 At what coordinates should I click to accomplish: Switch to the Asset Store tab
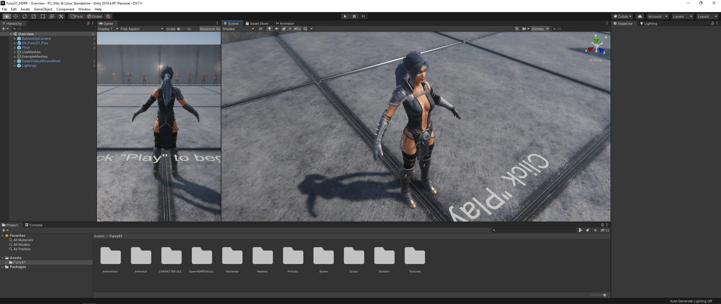[x=257, y=23]
